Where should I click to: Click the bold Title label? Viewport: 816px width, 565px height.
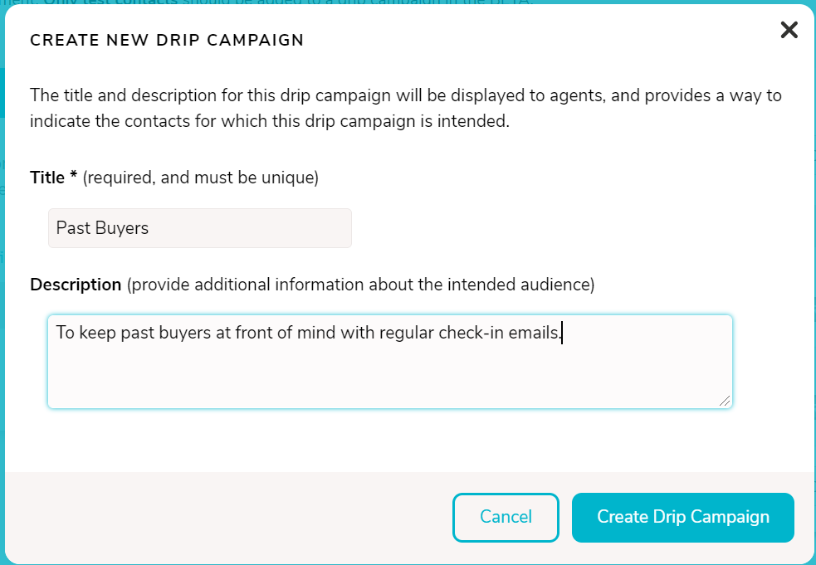point(47,178)
